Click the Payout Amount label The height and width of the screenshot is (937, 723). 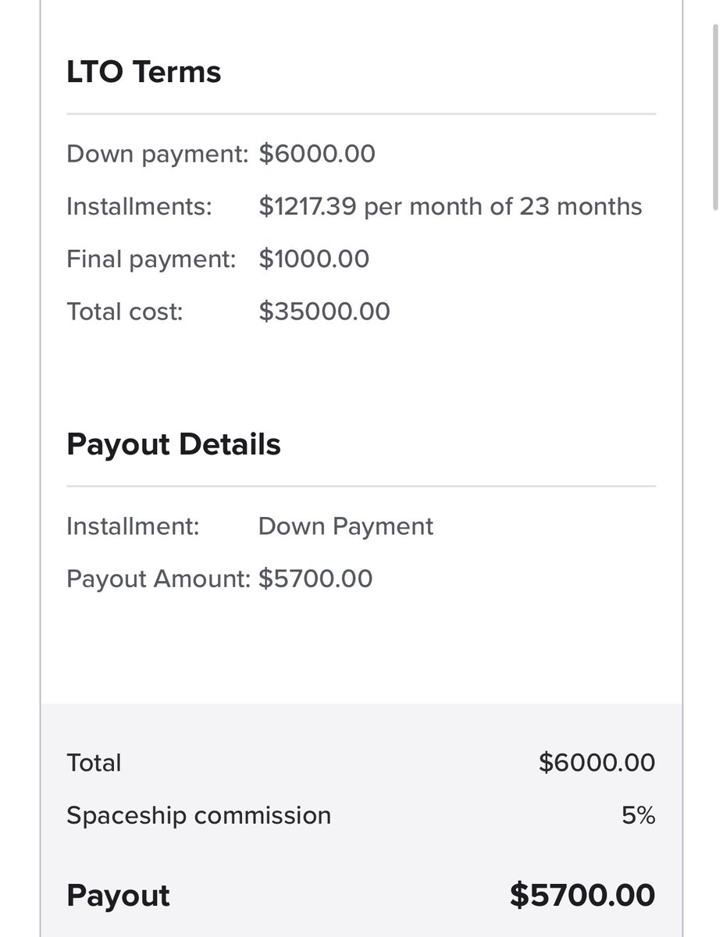click(x=158, y=579)
